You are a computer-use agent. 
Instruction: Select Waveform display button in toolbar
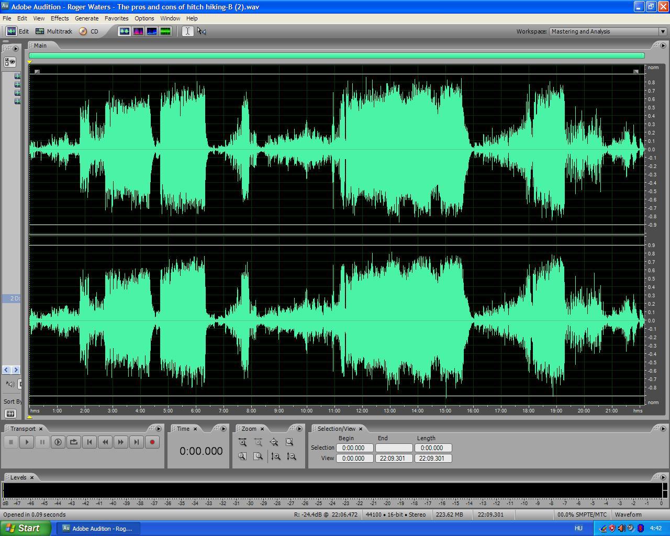[x=125, y=31]
